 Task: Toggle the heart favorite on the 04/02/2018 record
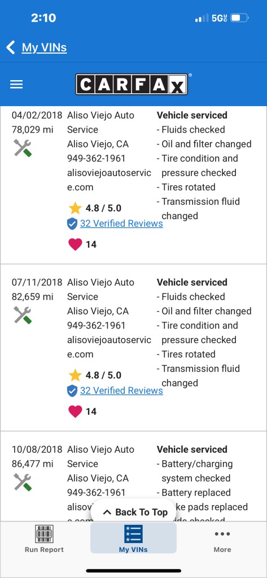(75, 244)
